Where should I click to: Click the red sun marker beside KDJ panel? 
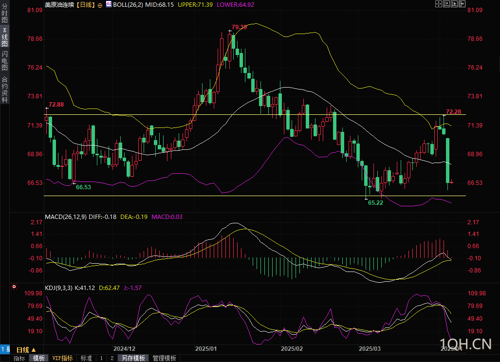14,287
